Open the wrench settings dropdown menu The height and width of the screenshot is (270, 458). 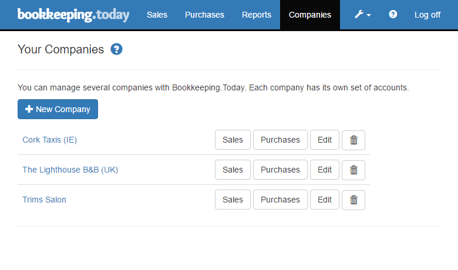(362, 14)
